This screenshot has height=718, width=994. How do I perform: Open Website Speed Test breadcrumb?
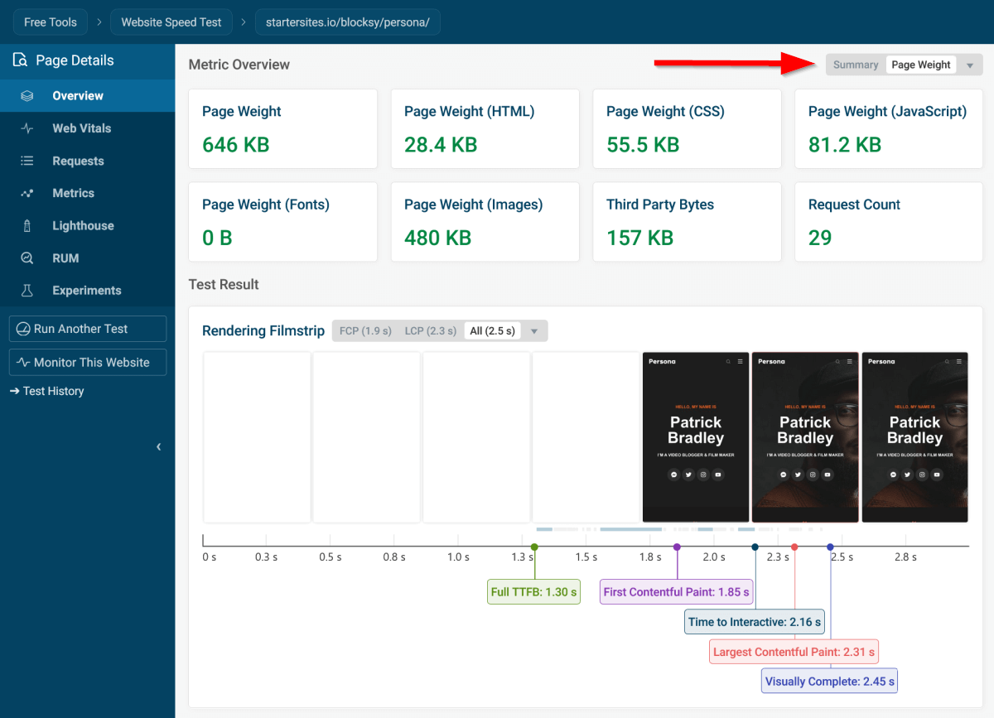tap(171, 22)
